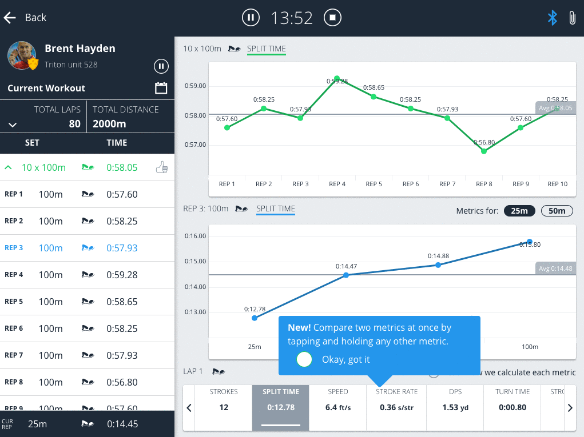Select the REP 2 data point 0:58.25
Screen dimensions: 584x437
click(x=264, y=109)
